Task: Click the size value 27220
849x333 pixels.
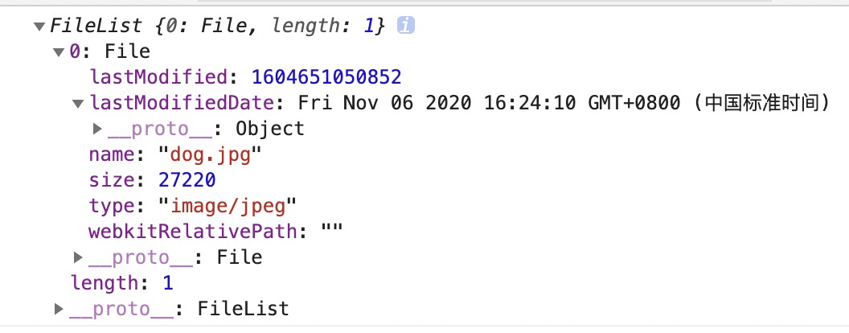Action: [x=187, y=180]
